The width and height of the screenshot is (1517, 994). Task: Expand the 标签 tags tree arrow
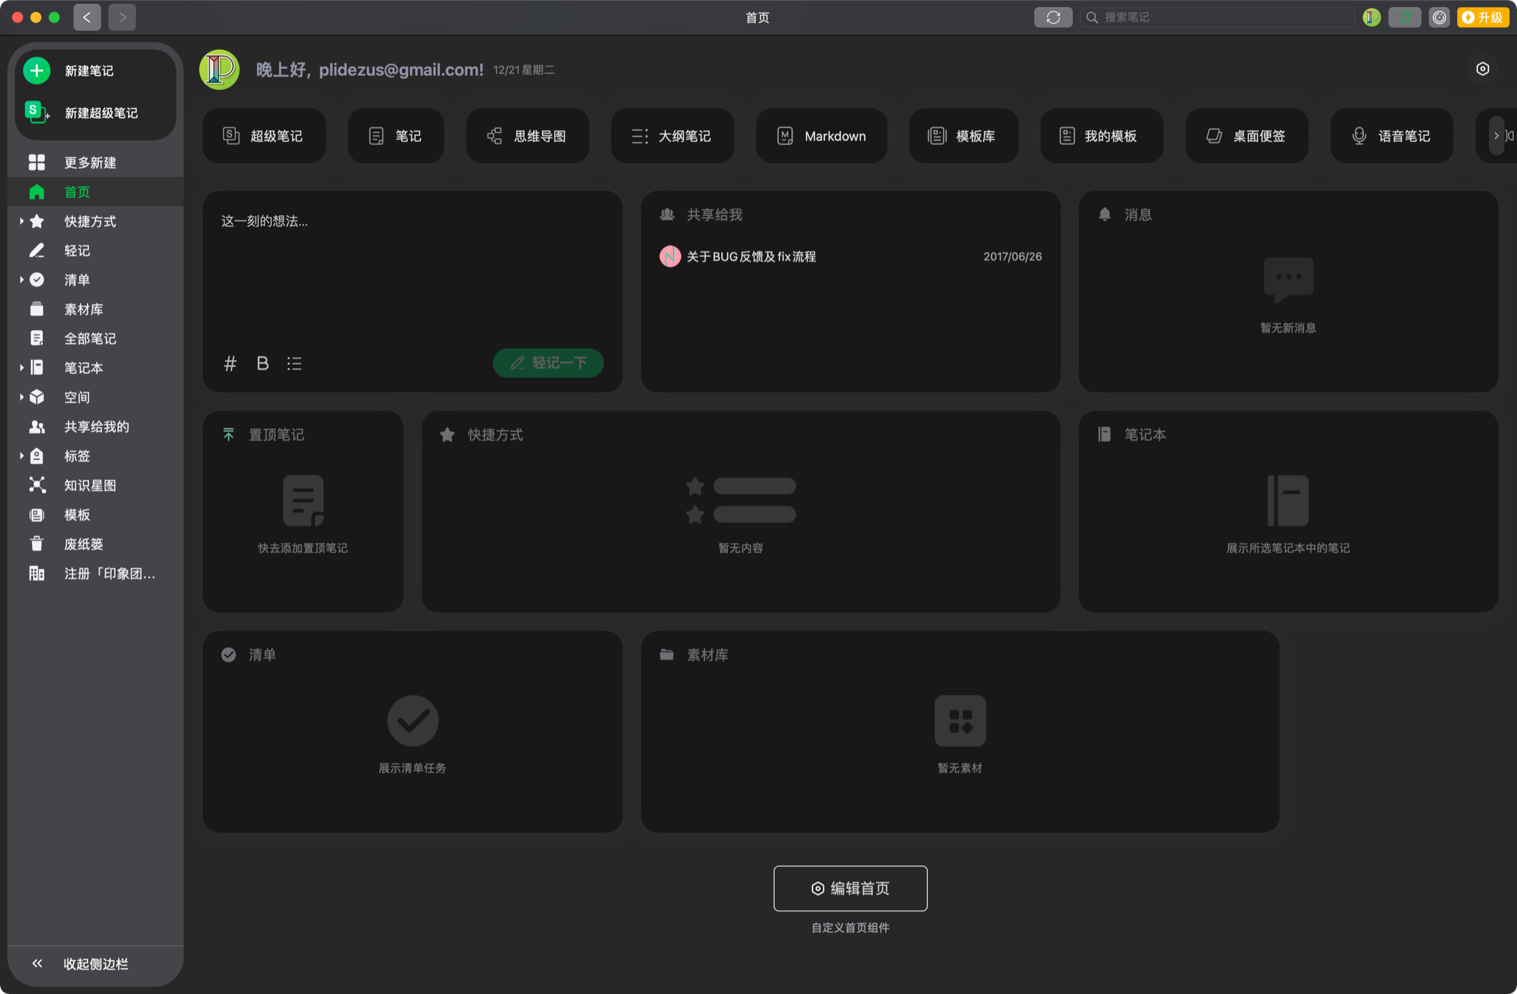tap(21, 456)
